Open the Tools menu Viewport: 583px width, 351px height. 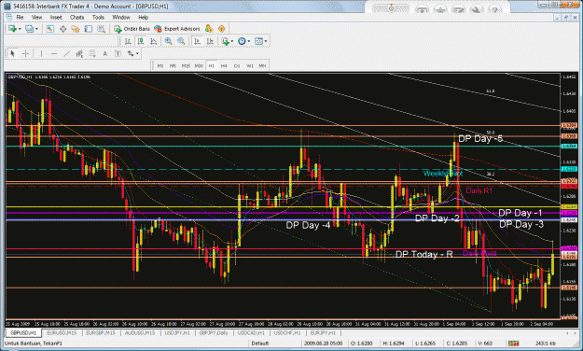[x=98, y=17]
